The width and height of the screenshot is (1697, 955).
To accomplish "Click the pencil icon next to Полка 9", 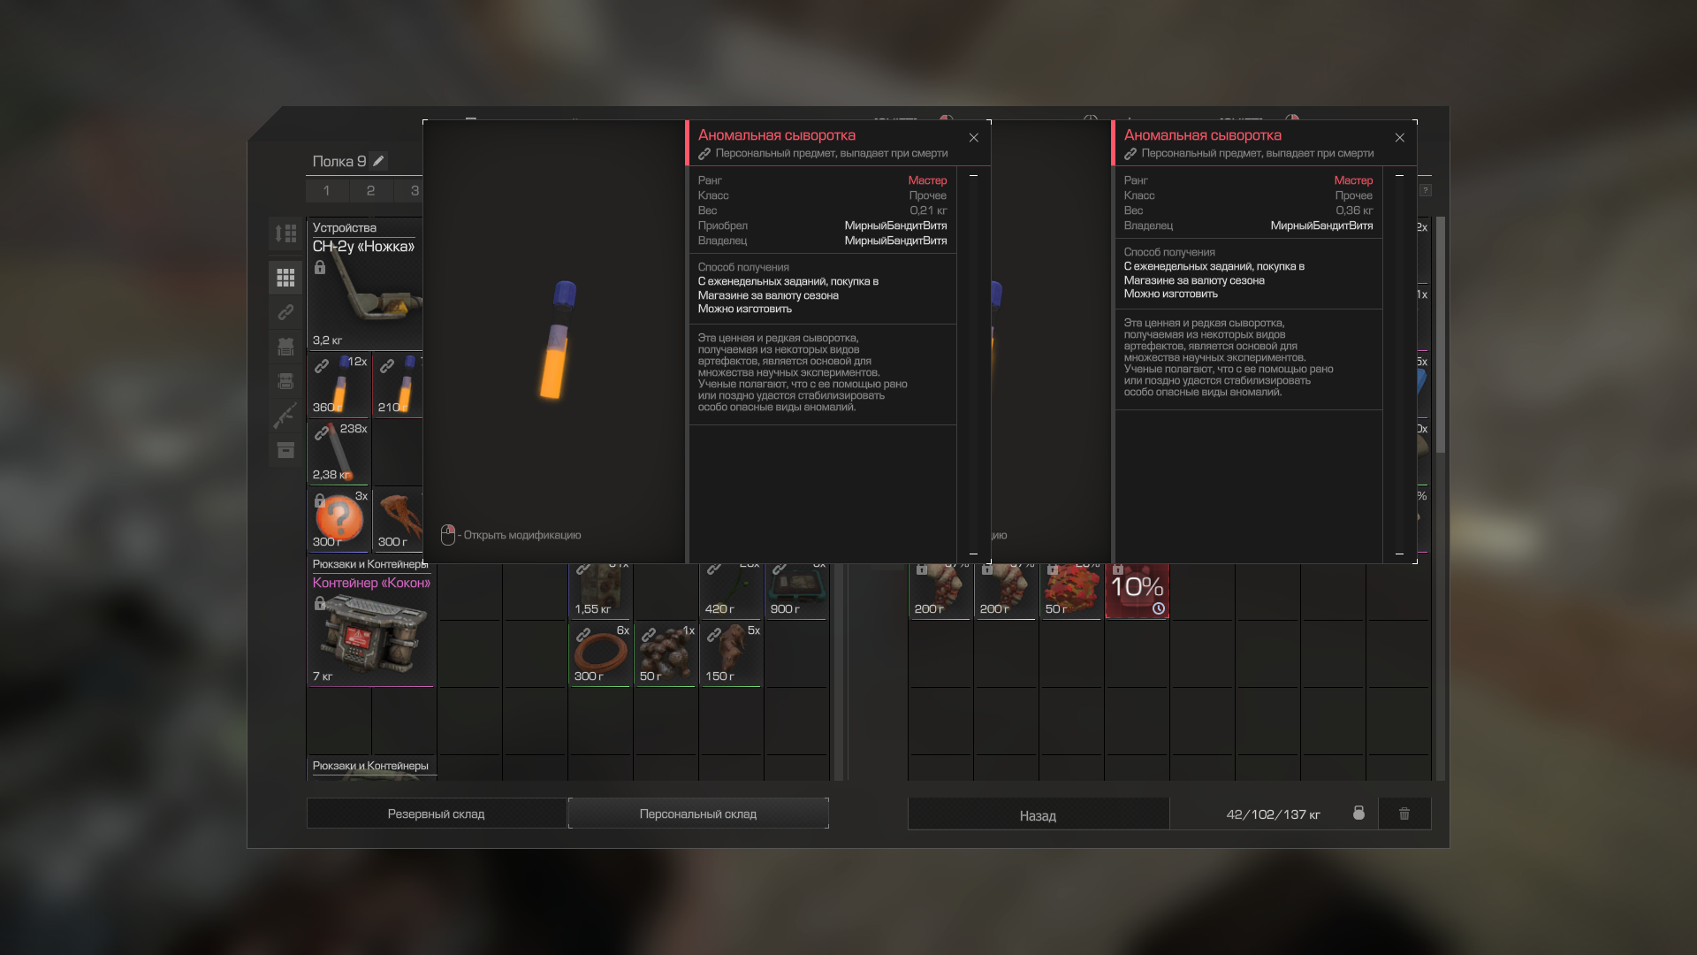I will (378, 161).
